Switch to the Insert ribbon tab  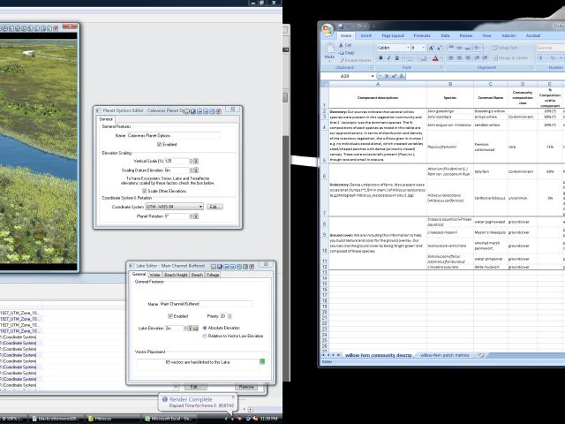365,35
